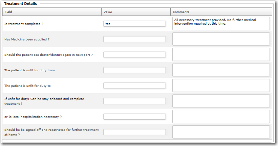
Task: Open the Medicine supplied comments box
Action: 221,39
